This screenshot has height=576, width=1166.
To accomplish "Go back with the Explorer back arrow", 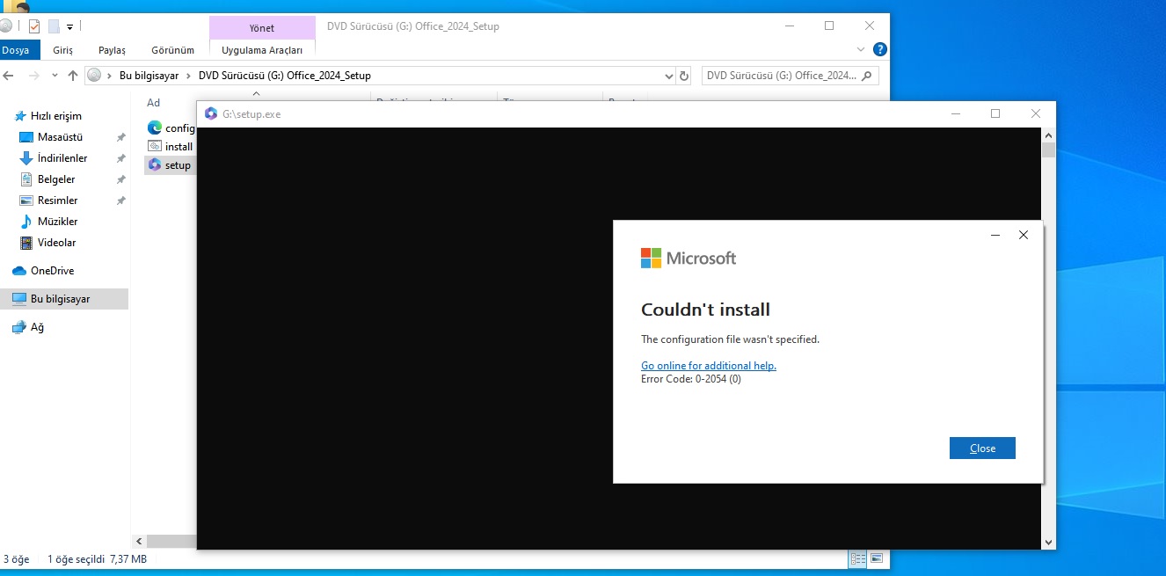I will pyautogui.click(x=10, y=76).
